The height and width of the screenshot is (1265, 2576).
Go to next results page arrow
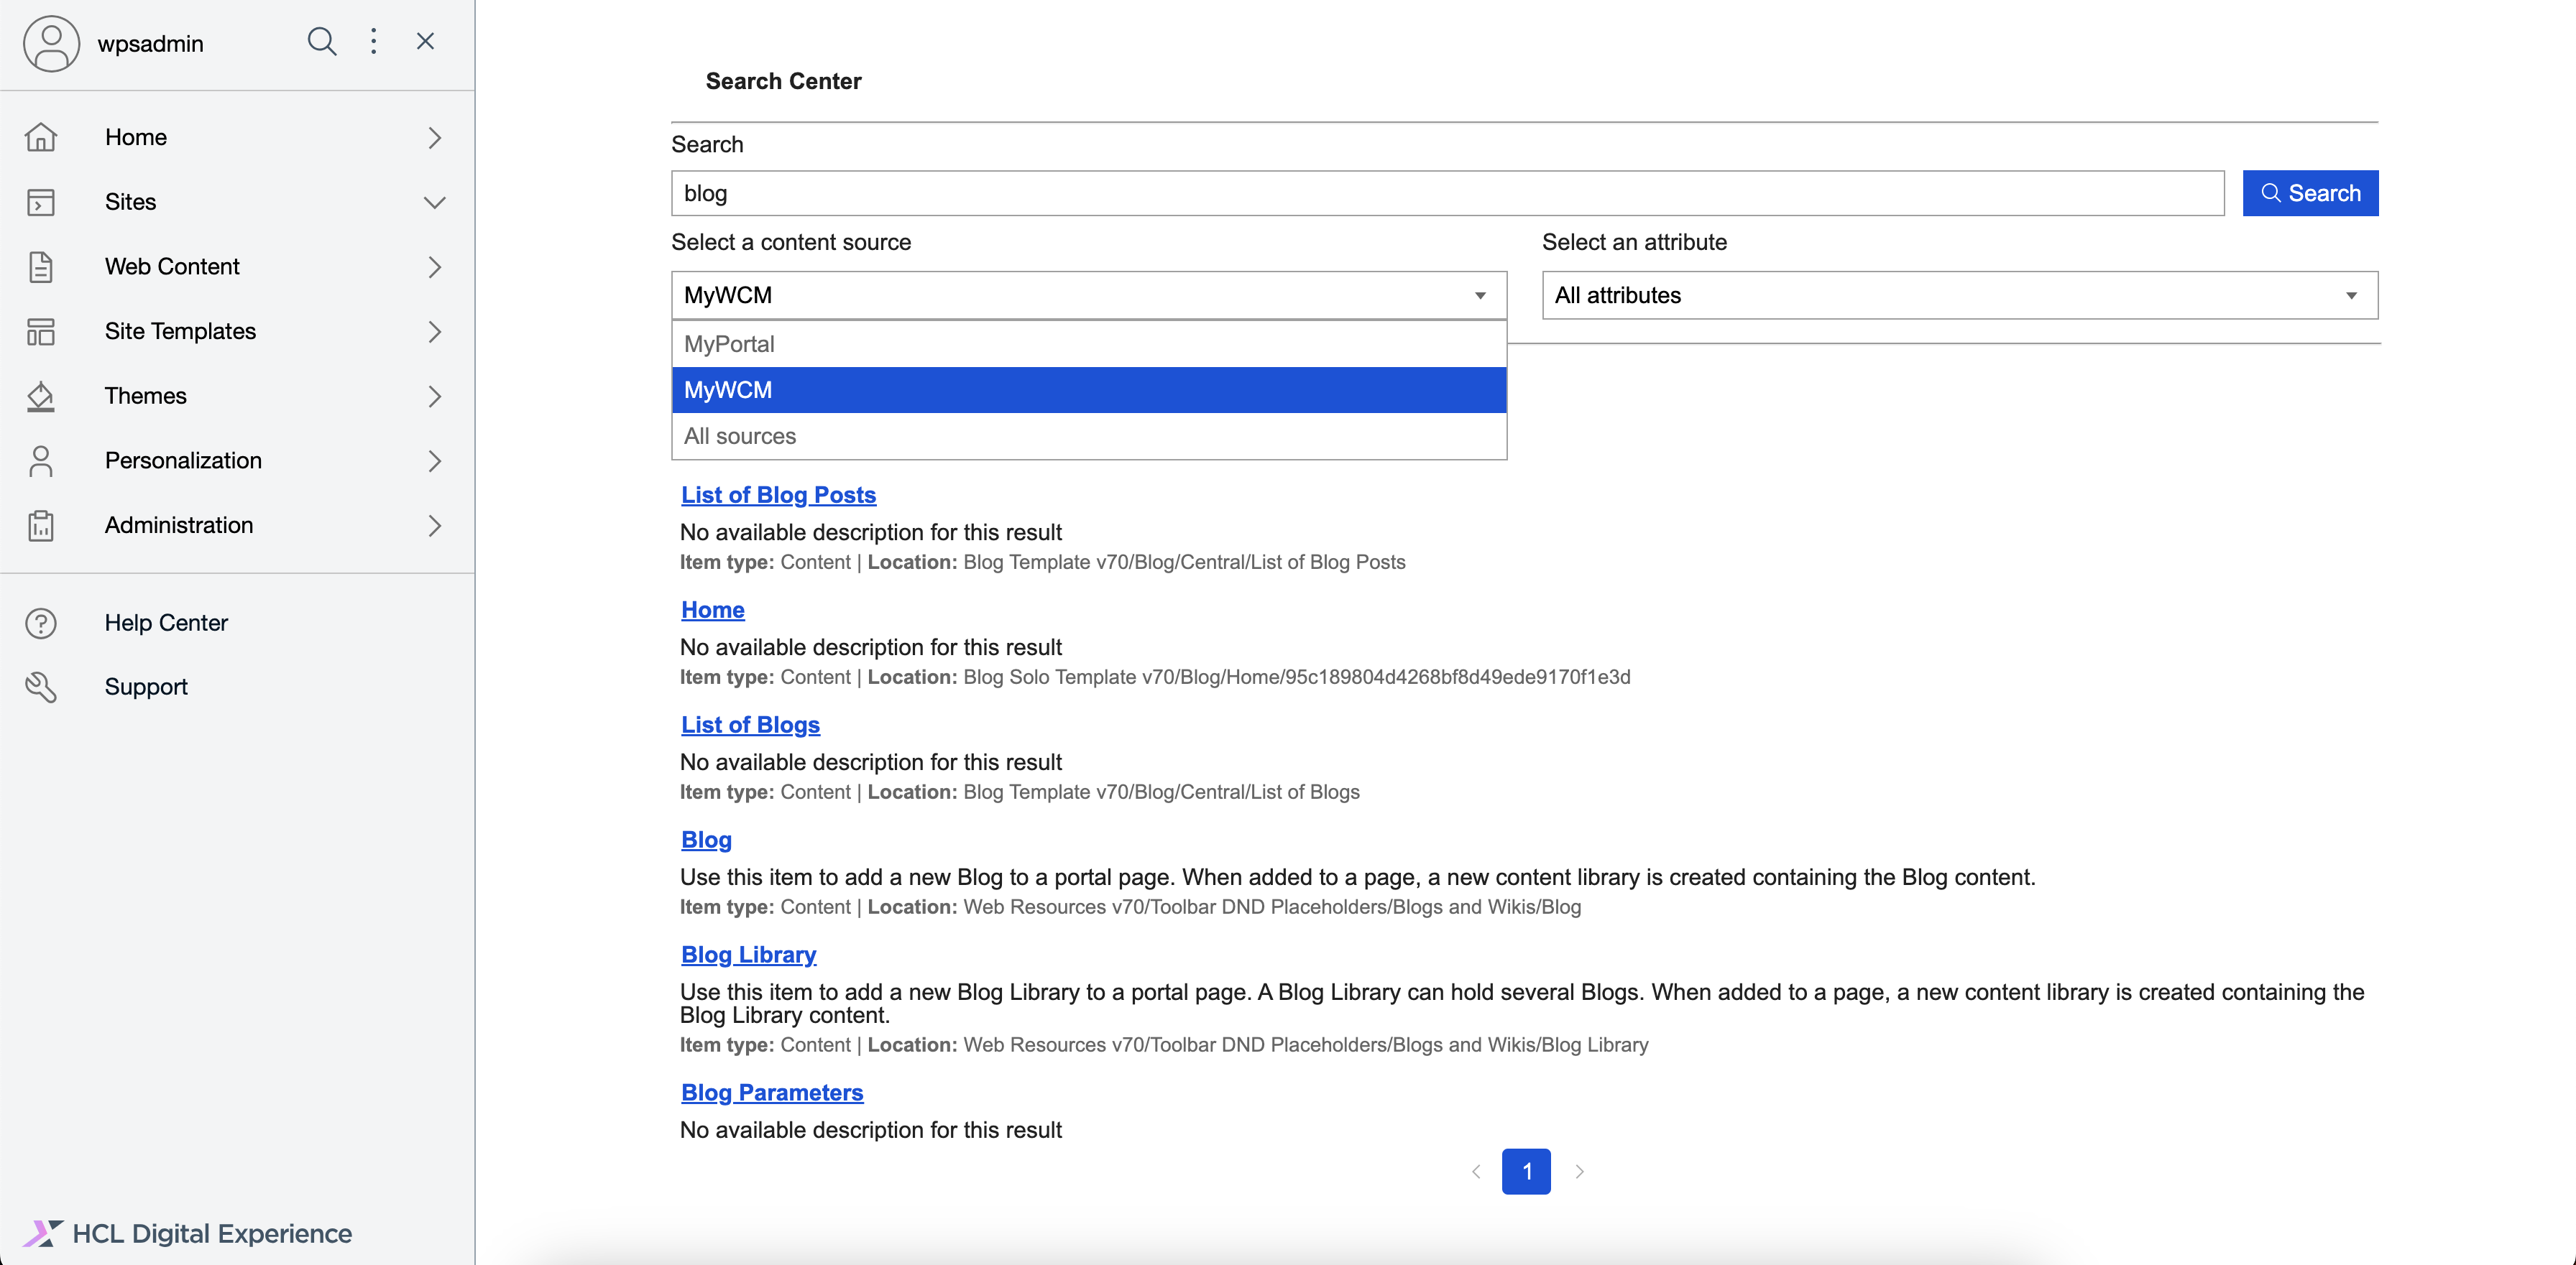[x=1579, y=1171]
